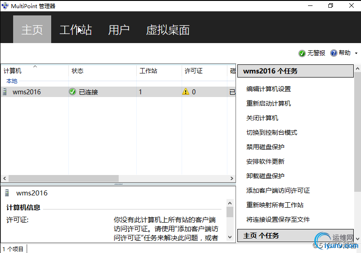Collapse the 本地 group label
This screenshot has height=253, width=361.
(x=12, y=81)
